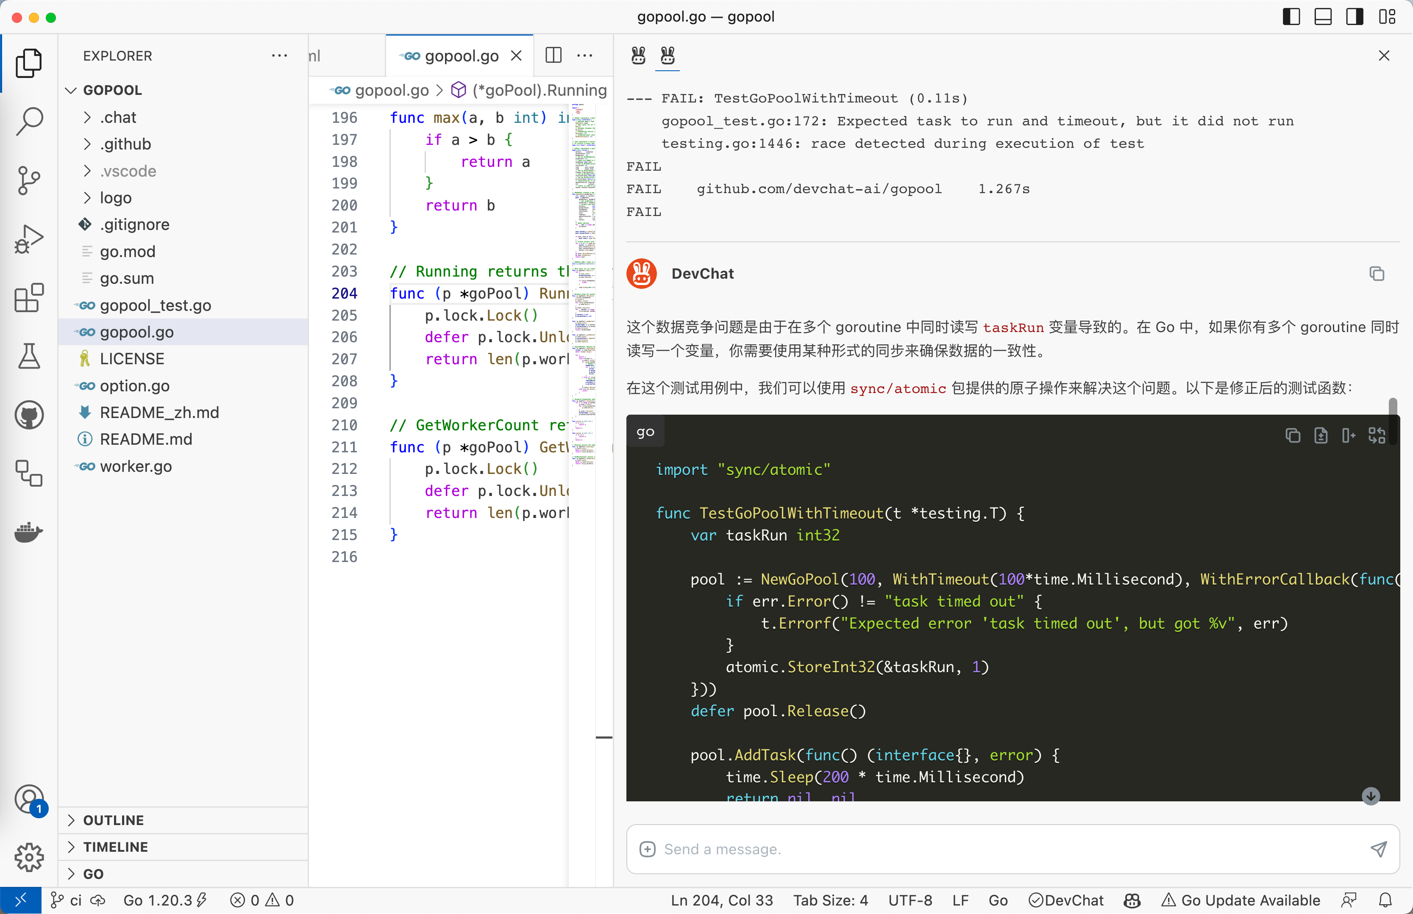This screenshot has width=1413, height=914.
Task: Open the Testing flask view
Action: click(x=28, y=356)
